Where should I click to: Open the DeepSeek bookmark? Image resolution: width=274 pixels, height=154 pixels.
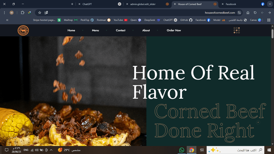(x=152, y=20)
